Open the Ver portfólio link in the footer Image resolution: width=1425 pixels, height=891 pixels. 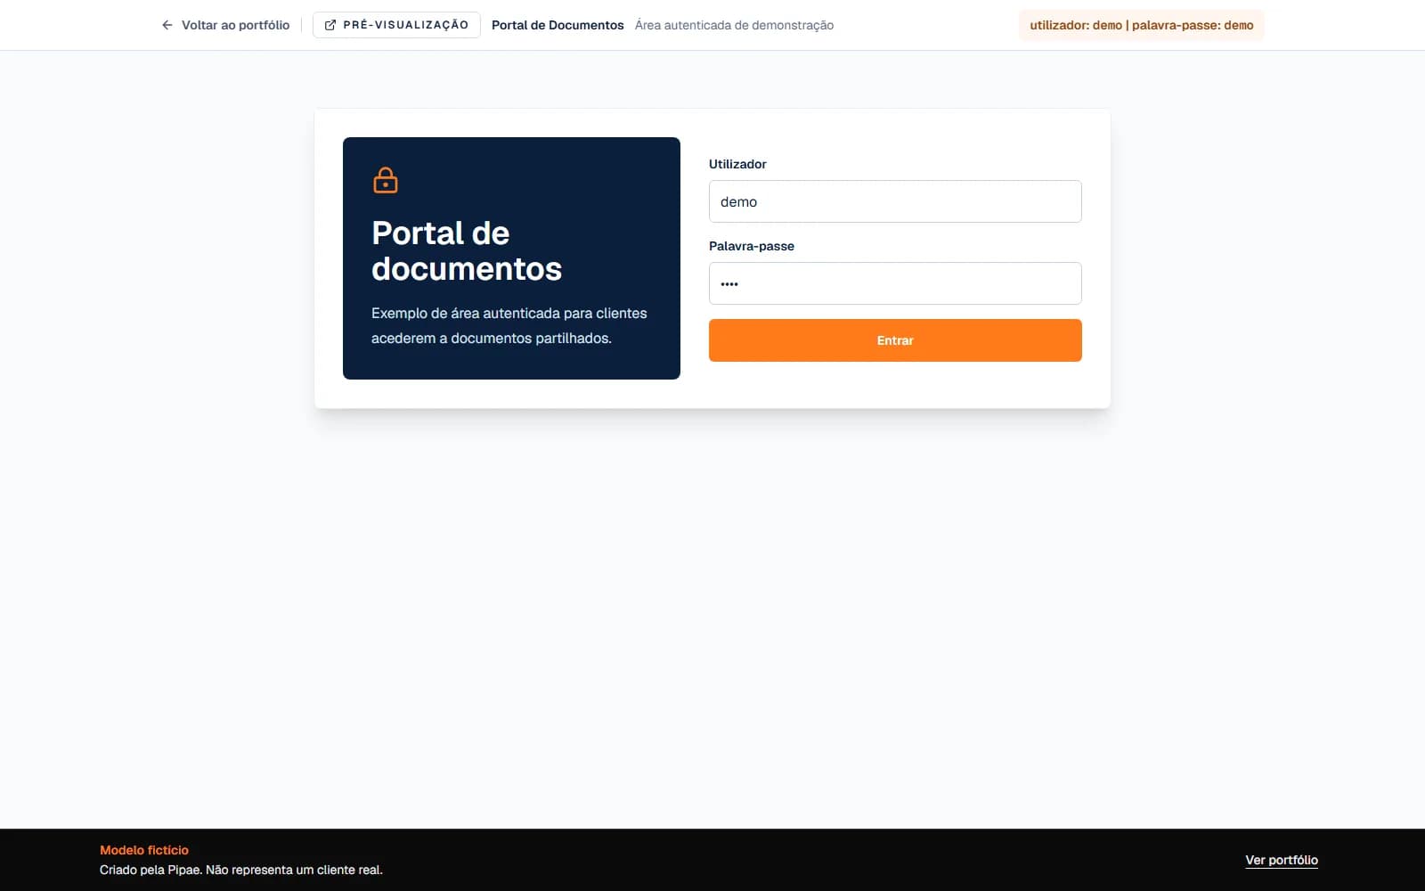[x=1282, y=860]
